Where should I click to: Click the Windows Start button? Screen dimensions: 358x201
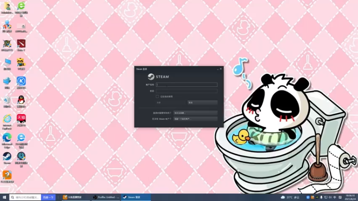click(4, 197)
